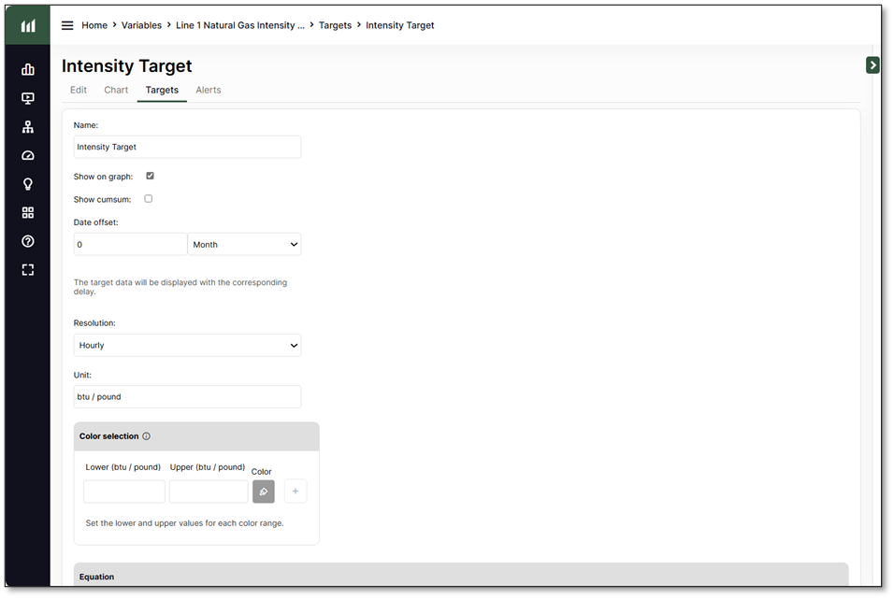
Task: Click the Date offset number field
Action: click(131, 245)
